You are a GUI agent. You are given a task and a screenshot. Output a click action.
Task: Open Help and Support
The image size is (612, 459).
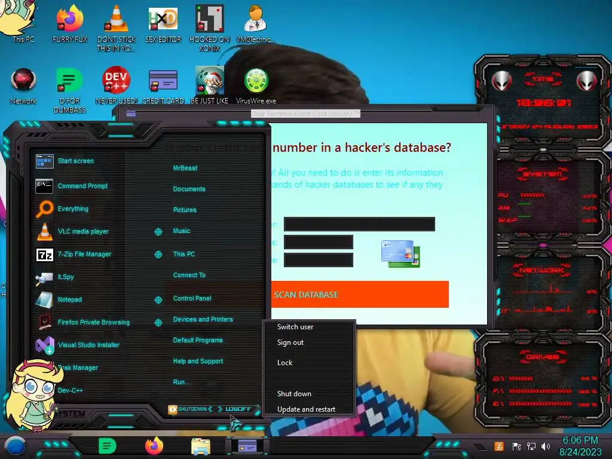click(198, 362)
